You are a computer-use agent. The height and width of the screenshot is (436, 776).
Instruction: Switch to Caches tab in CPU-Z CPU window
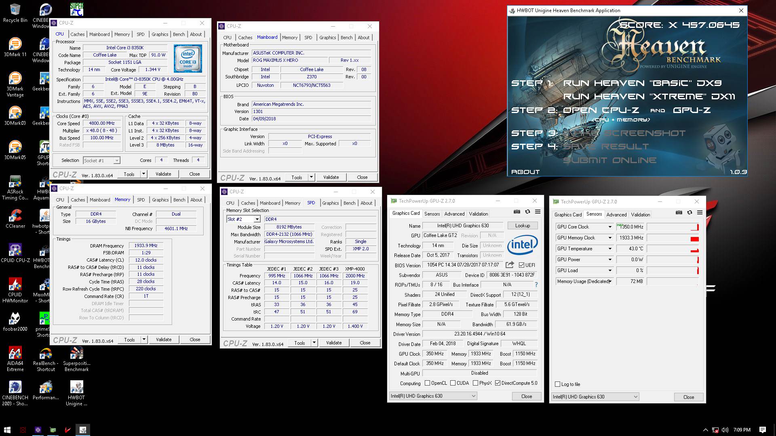(x=78, y=34)
